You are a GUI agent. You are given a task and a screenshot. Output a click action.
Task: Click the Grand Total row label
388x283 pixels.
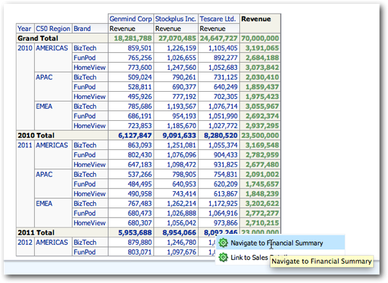38,38
